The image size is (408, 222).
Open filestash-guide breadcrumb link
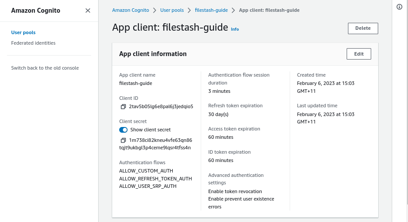click(211, 10)
